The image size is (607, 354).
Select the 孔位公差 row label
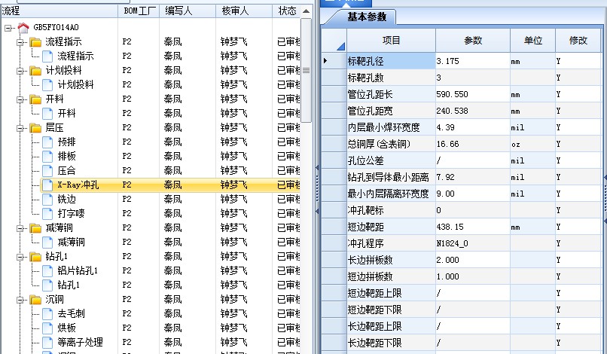coord(391,160)
